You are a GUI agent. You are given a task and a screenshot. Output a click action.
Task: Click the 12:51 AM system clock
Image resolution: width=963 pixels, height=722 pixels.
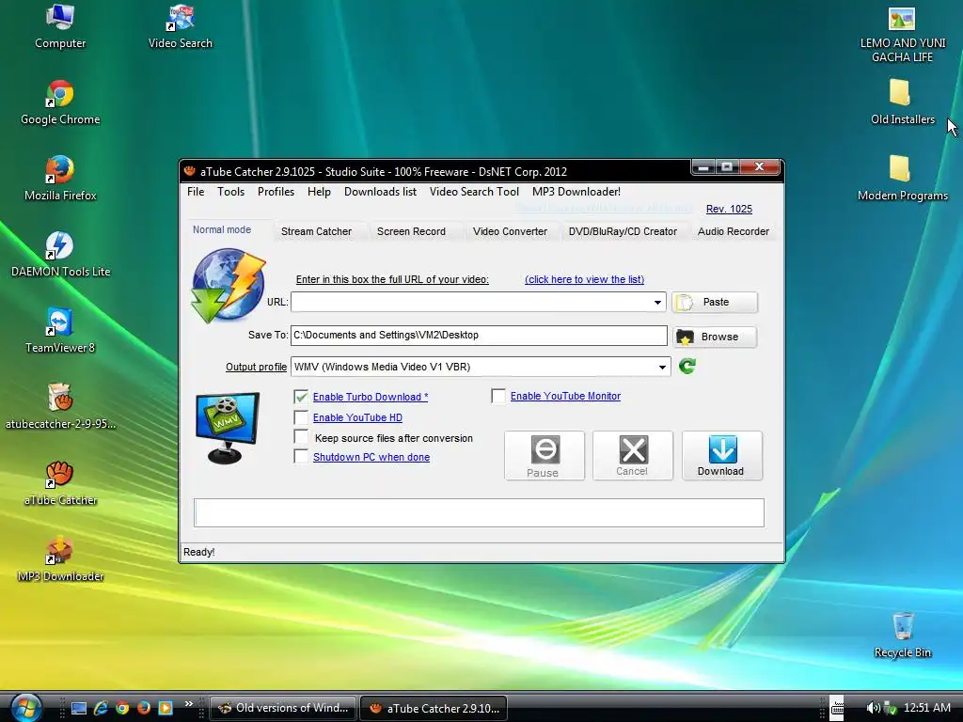tap(926, 708)
